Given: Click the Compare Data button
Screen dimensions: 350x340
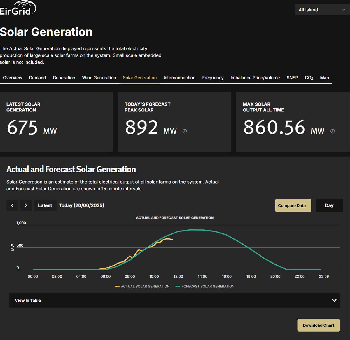Looking at the screenshot, I should pyautogui.click(x=293, y=205).
